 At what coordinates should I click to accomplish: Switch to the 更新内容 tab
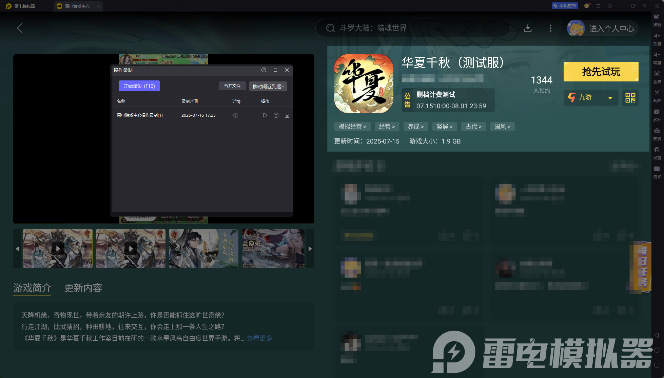[x=83, y=288]
